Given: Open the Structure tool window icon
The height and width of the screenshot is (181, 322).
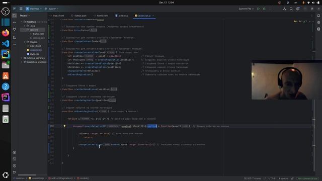Looking at the screenshot, I should pyautogui.click(x=15, y=38).
